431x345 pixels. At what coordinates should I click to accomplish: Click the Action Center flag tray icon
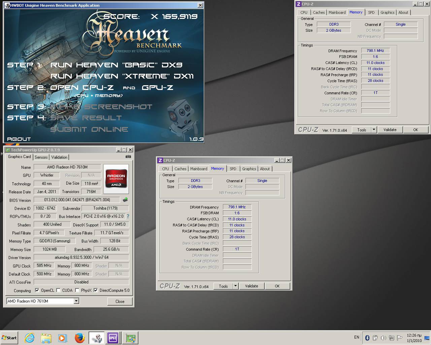tap(400, 338)
